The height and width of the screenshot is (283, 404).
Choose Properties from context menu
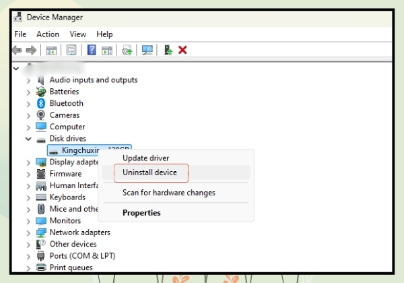tap(176, 213)
